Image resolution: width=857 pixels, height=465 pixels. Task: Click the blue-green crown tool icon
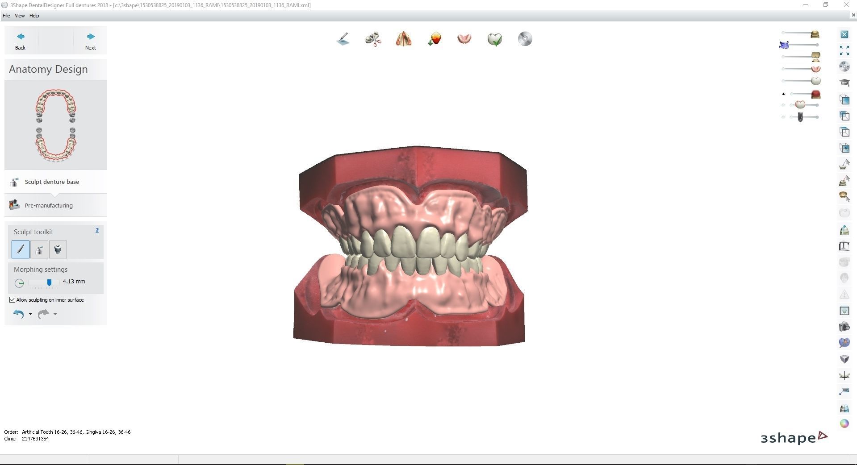pyautogui.click(x=844, y=230)
